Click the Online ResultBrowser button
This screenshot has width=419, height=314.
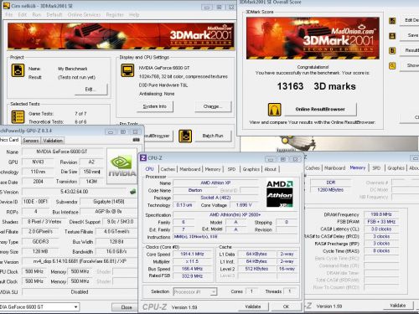320,110
